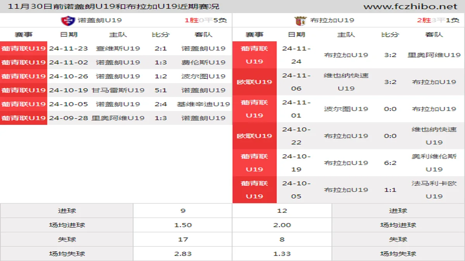Click the 欧联U19 badge on the 24-10-22 row
Screen dimensions: 465x261
tap(255, 136)
